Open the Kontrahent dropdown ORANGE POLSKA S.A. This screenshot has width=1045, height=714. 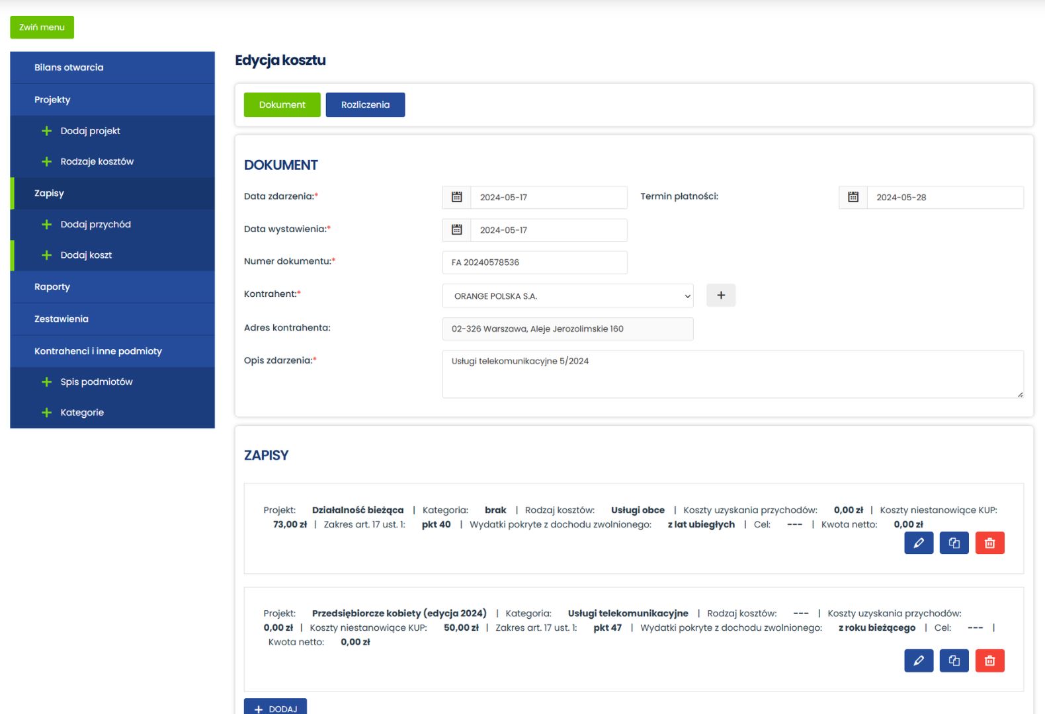click(x=567, y=296)
